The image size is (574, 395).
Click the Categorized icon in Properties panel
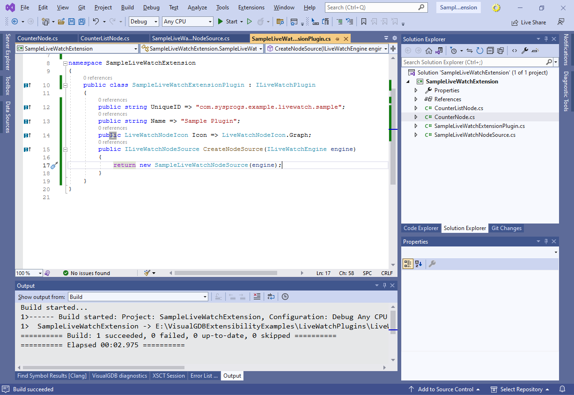[408, 264]
